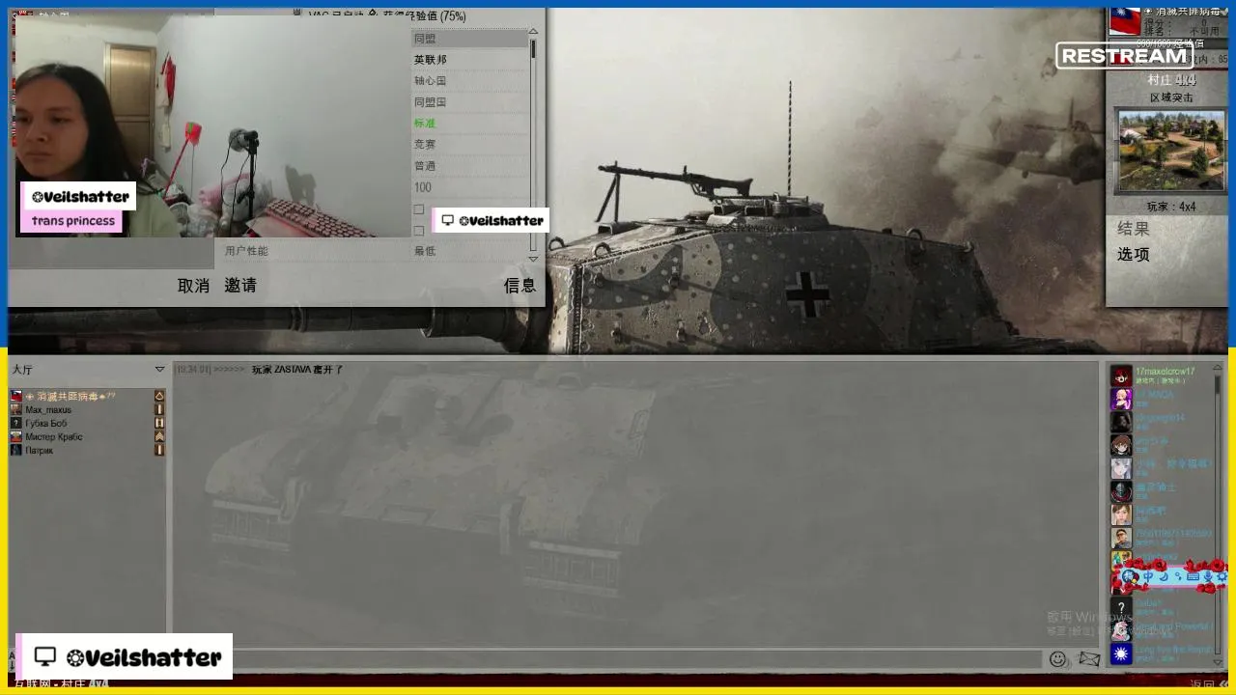Select 同盟 in settings list
1236x695 pixels.
pos(470,39)
